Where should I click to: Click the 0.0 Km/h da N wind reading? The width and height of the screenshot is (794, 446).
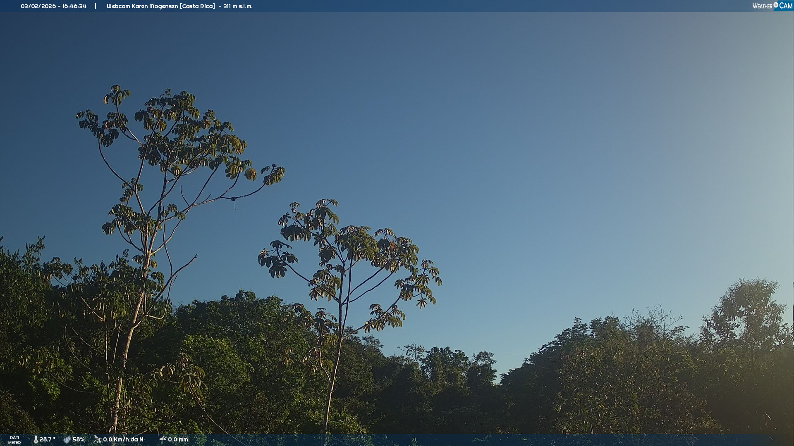click(x=123, y=439)
